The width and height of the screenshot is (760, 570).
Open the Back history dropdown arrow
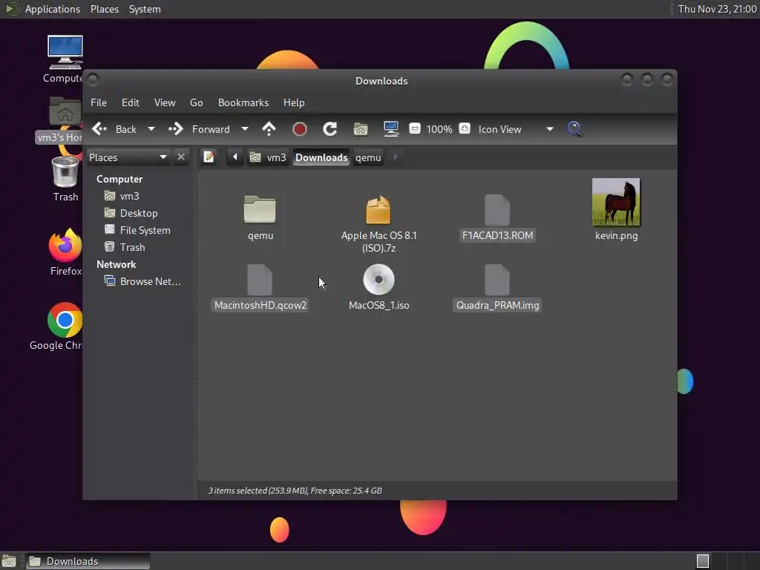click(x=151, y=129)
